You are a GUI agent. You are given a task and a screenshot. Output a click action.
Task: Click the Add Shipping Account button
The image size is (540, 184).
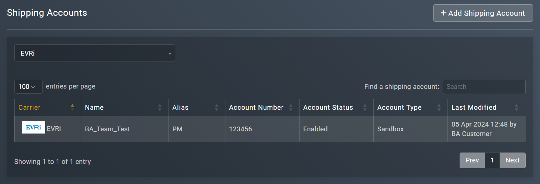tap(483, 13)
